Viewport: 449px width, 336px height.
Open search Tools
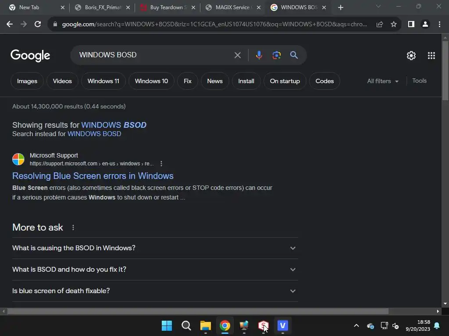pyautogui.click(x=419, y=81)
